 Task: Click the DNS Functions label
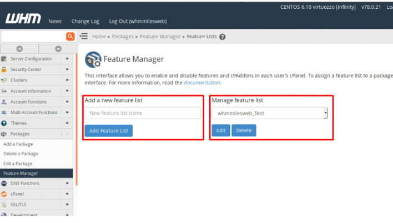pyautogui.click(x=25, y=184)
